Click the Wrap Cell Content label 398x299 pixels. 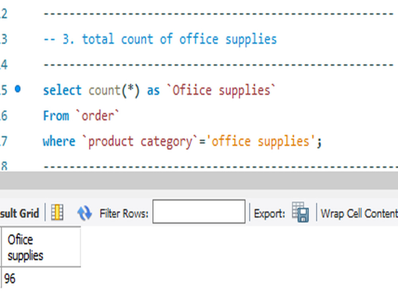pyautogui.click(x=359, y=213)
